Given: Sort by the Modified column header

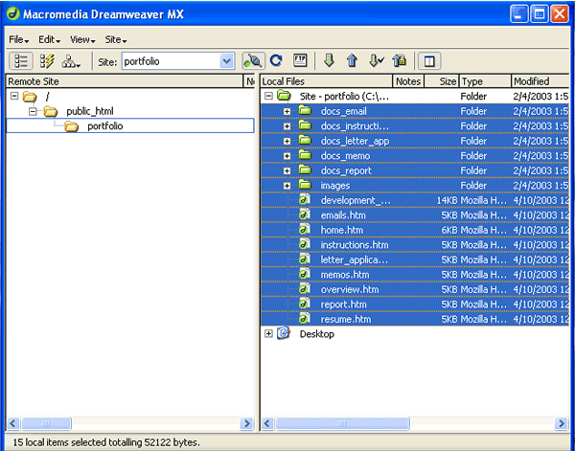Looking at the screenshot, I should click(x=531, y=81).
